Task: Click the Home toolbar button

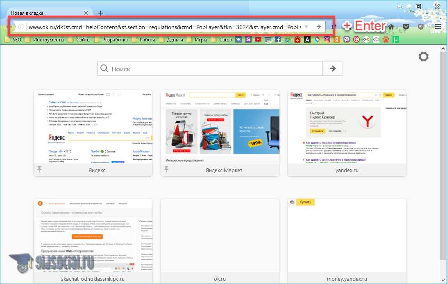Action: tap(392, 27)
